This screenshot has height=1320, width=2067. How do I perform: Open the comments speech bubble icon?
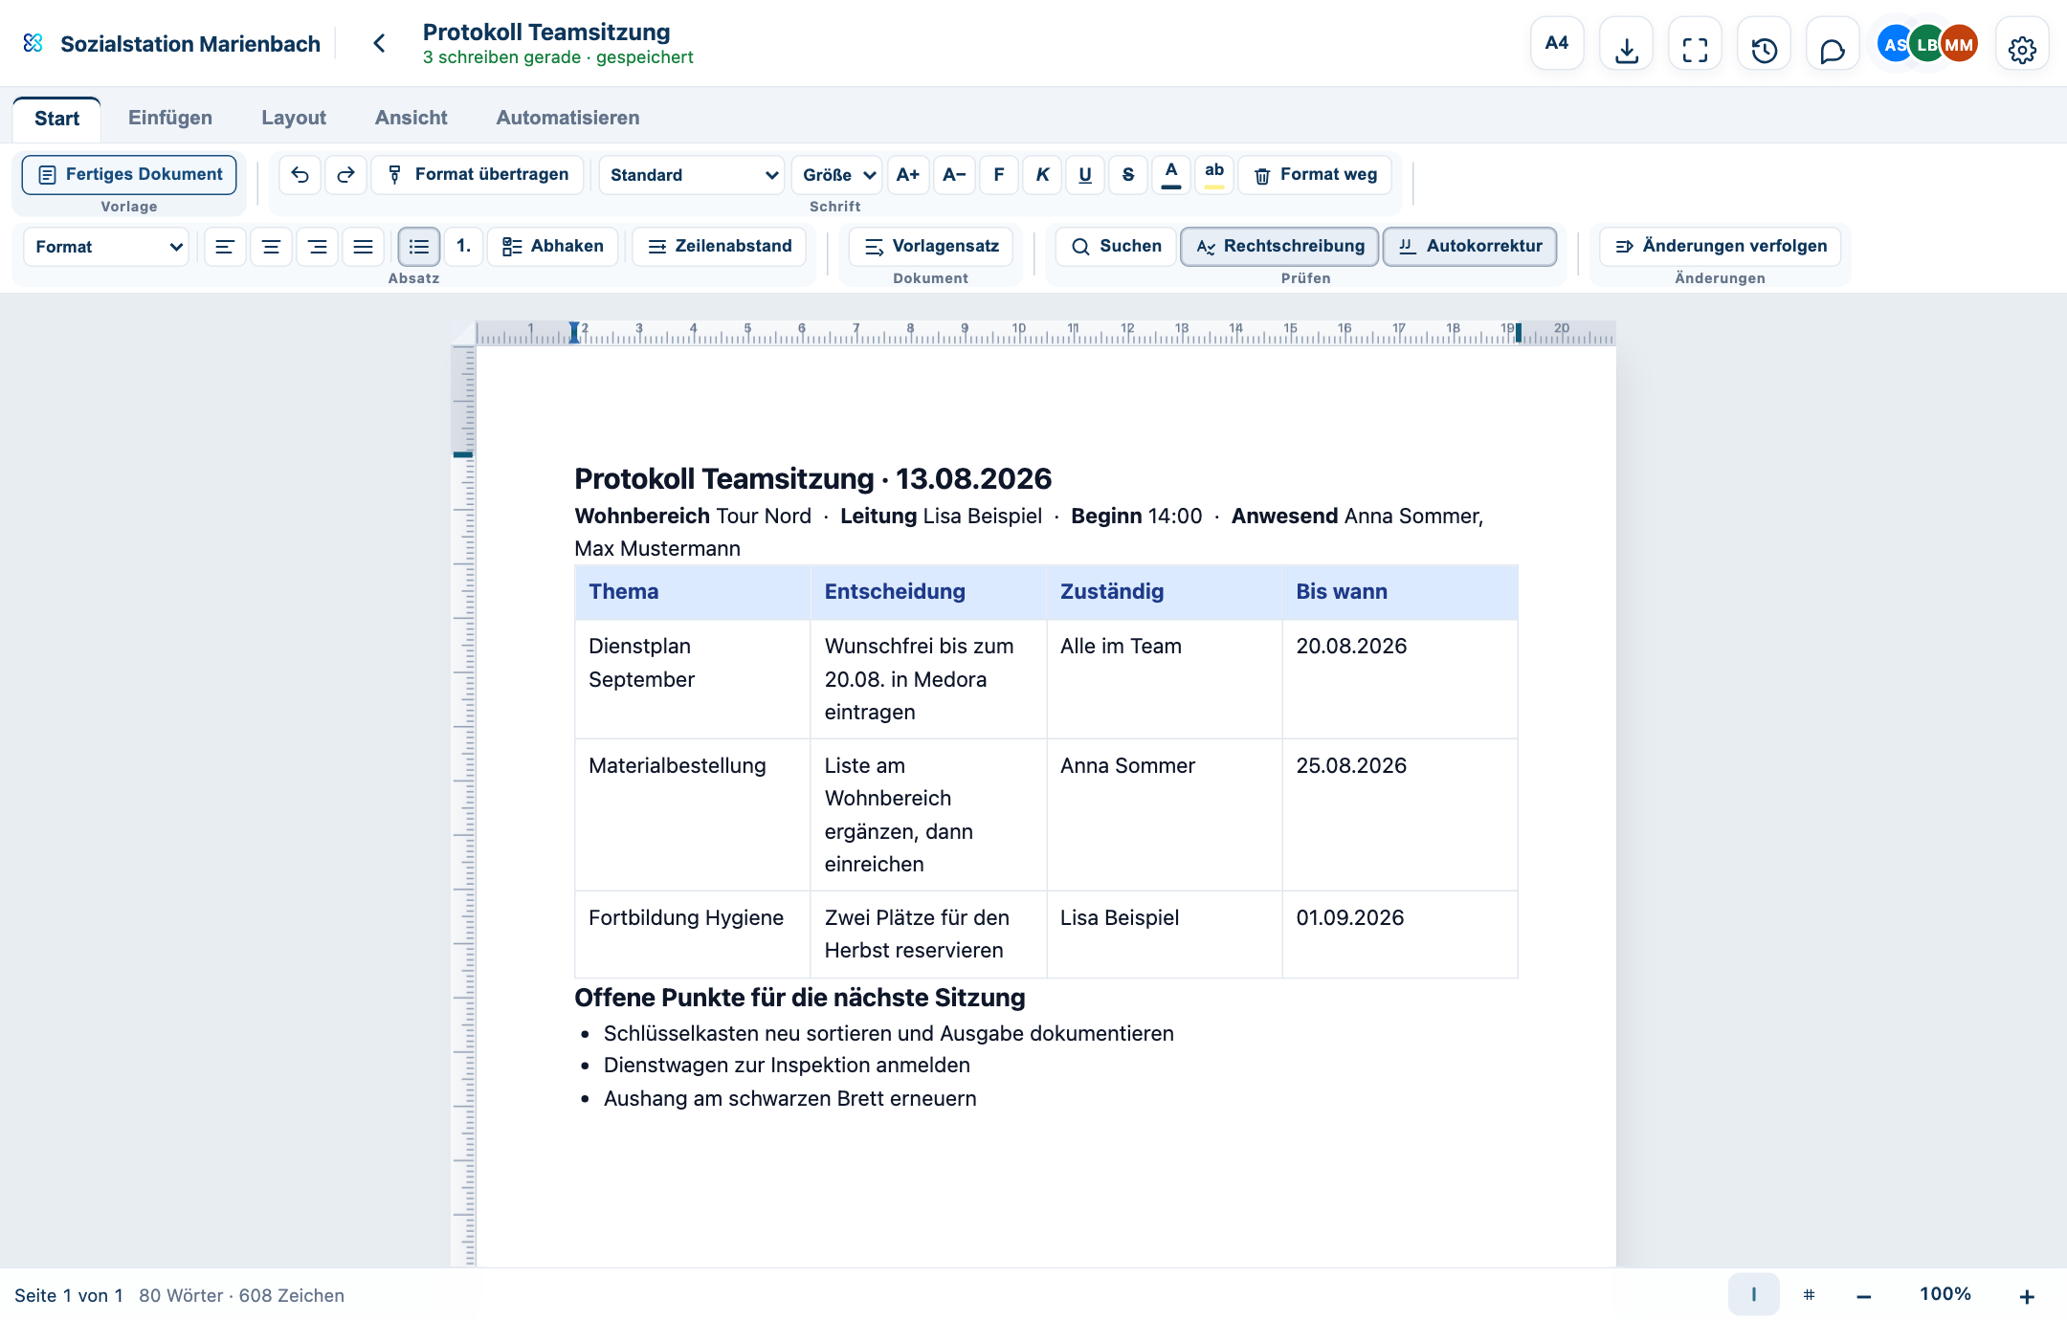pos(1833,45)
